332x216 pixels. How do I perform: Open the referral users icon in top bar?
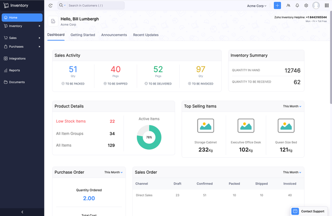point(288,6)
